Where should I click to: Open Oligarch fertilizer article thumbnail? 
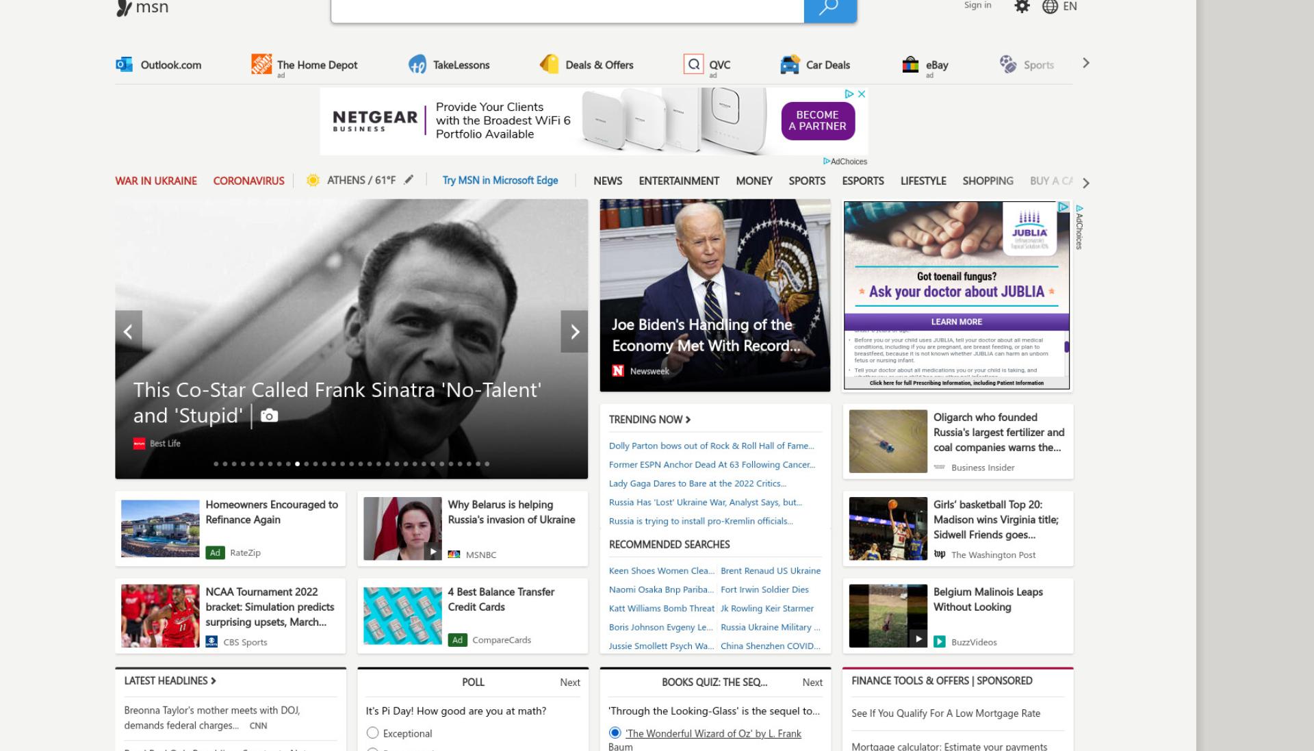click(888, 441)
